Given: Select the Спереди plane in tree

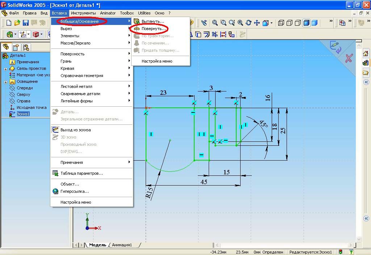Looking at the screenshot, I should pos(25,88).
